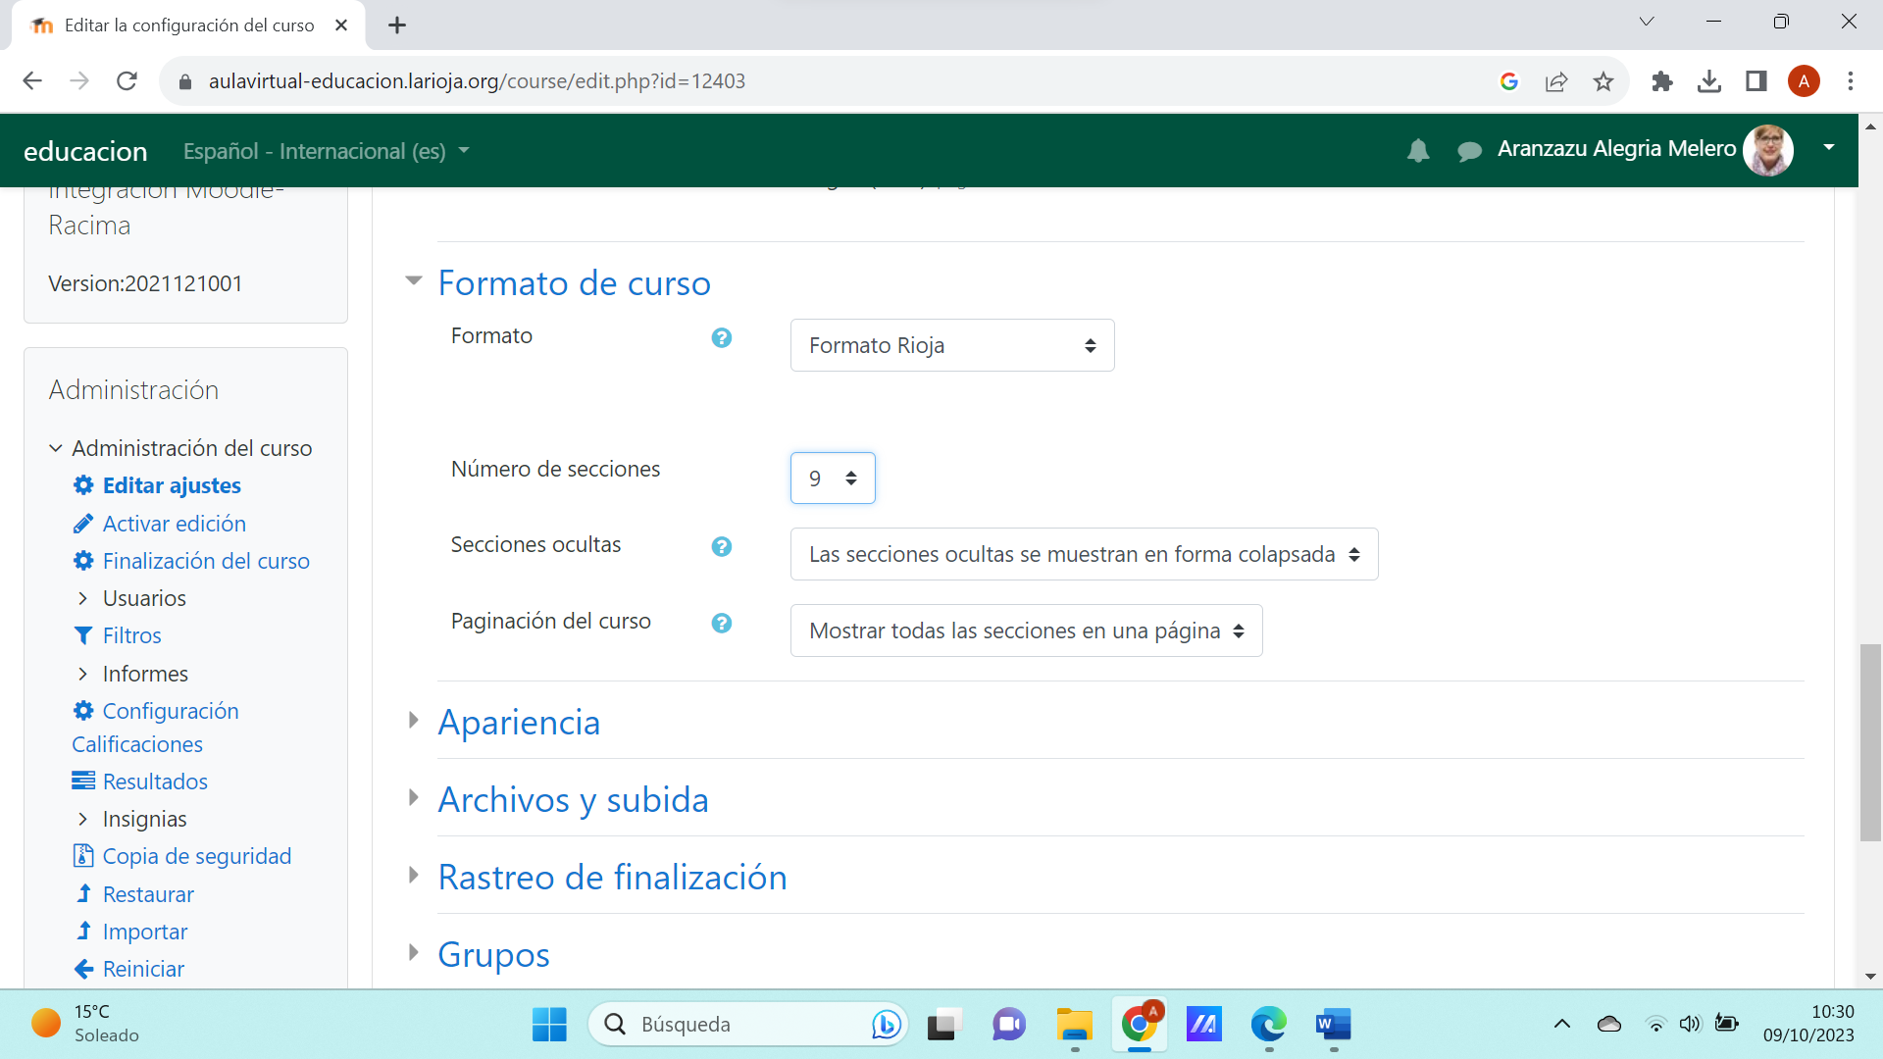Viewport: 1883px width, 1059px height.
Task: Open the Formato Rioja dropdown
Action: tap(951, 345)
